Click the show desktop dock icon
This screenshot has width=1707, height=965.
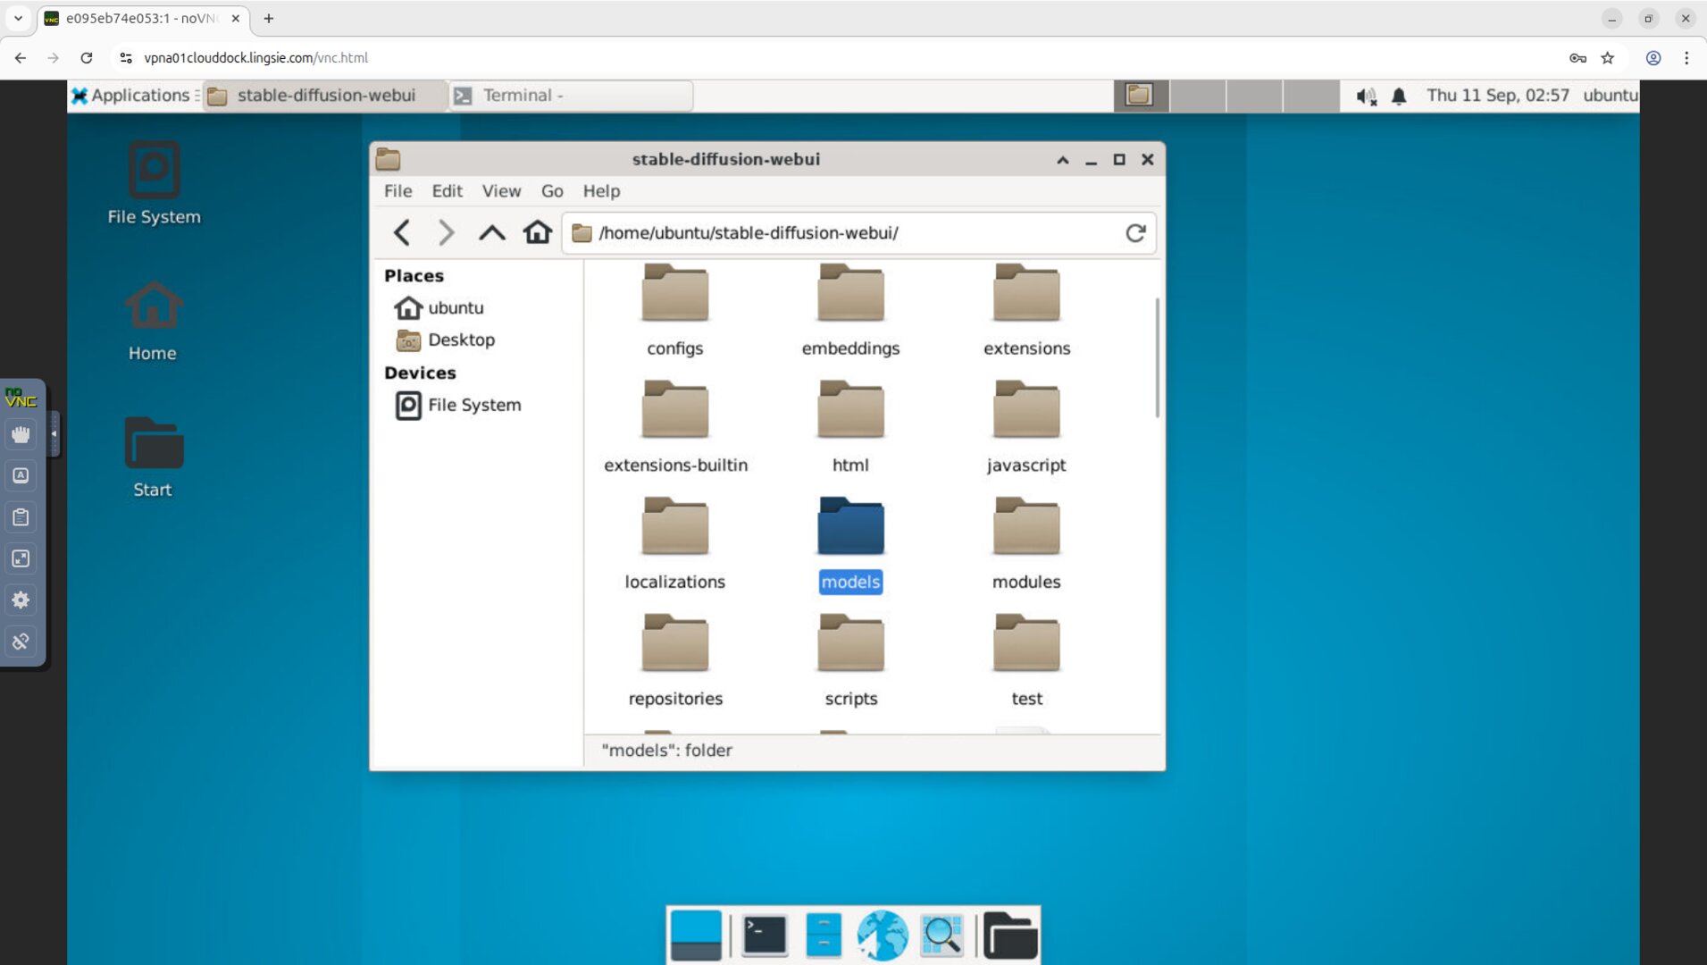click(x=696, y=936)
